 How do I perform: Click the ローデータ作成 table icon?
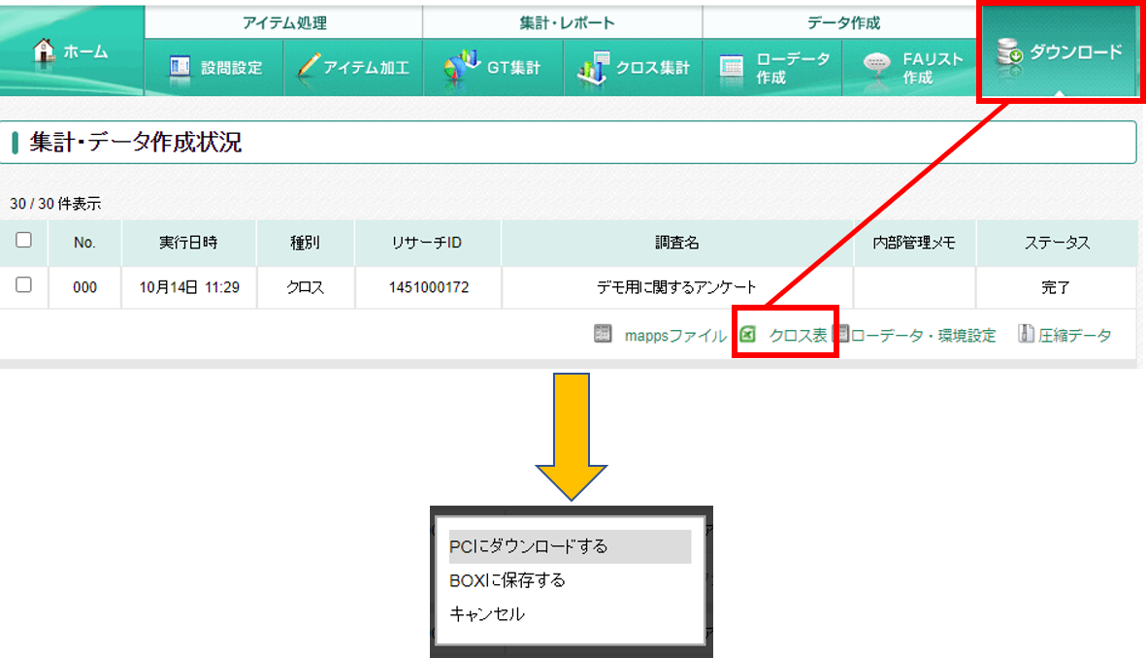731,67
